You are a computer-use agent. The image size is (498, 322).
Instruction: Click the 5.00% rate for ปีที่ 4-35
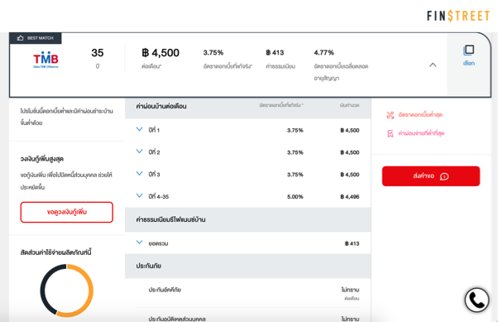pos(295,197)
